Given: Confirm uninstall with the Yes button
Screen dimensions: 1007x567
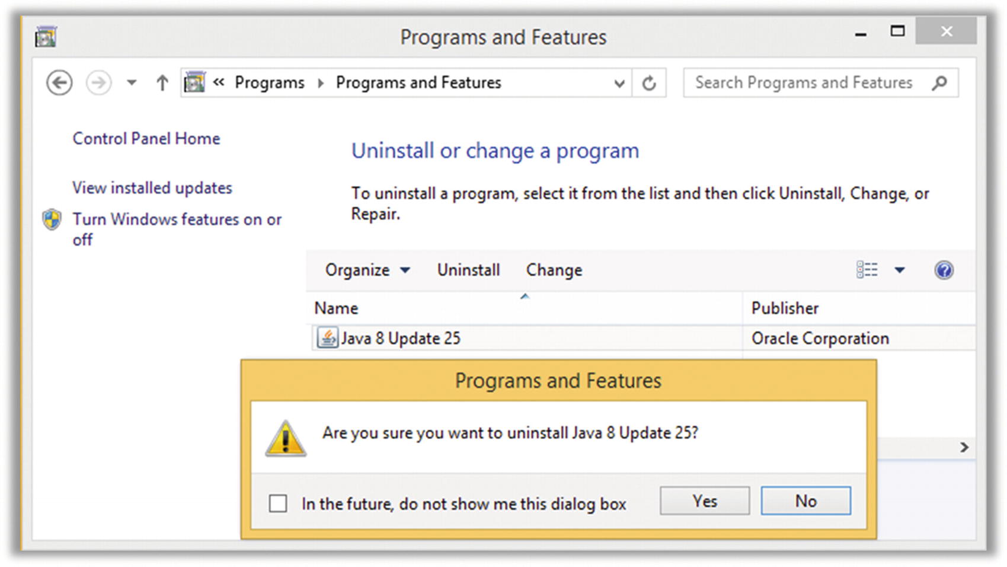Looking at the screenshot, I should pos(705,501).
